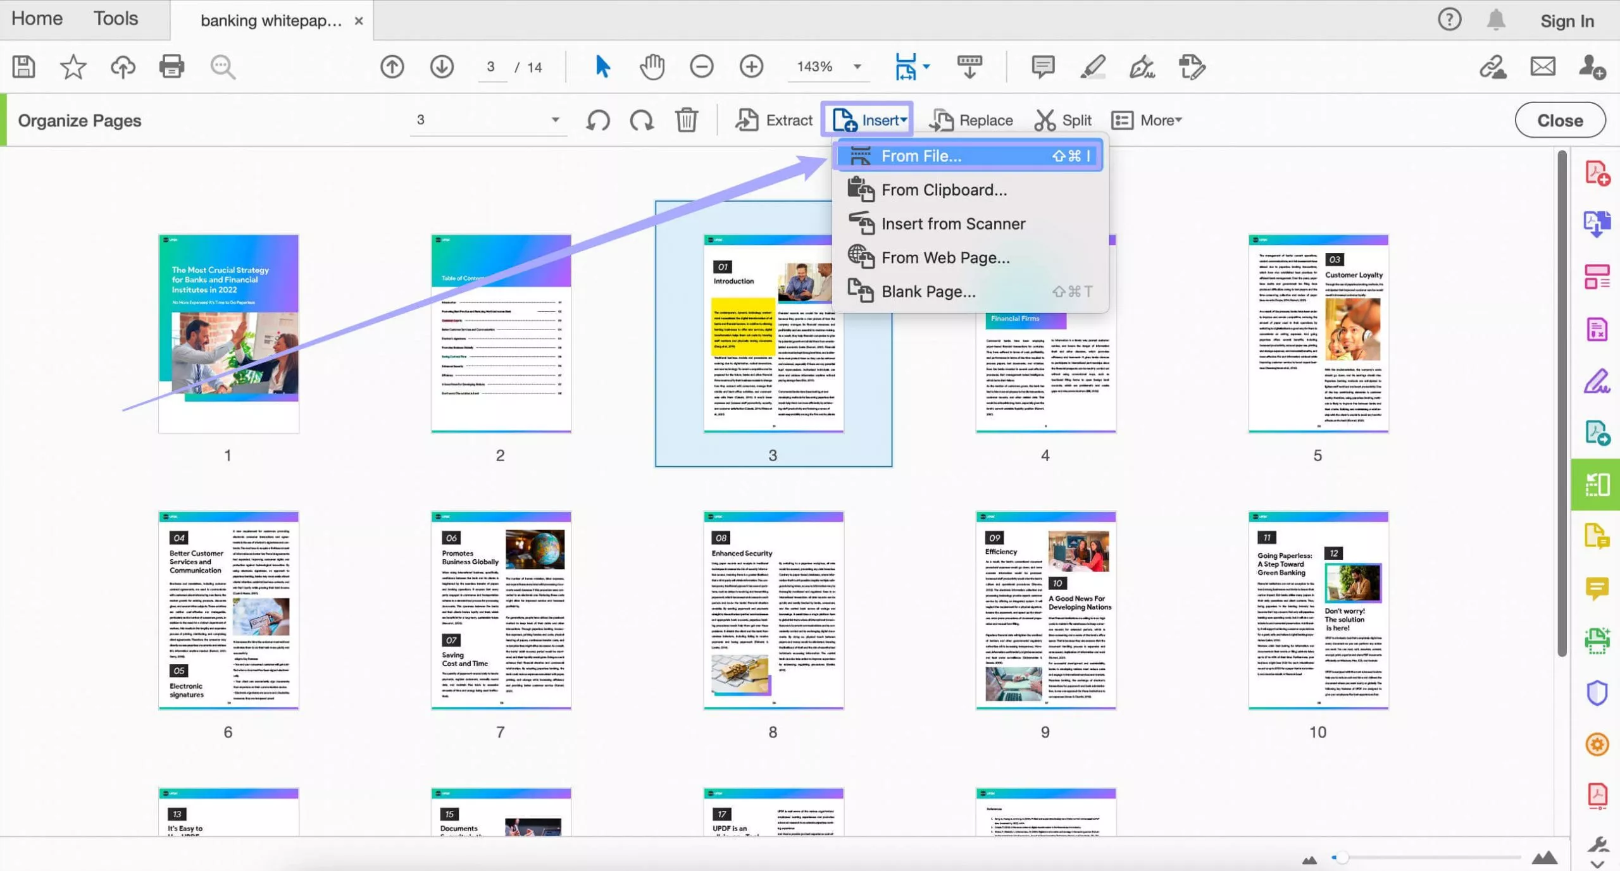The image size is (1620, 871).
Task: Select page 2 Table of Contents thumbnail
Action: pos(501,333)
